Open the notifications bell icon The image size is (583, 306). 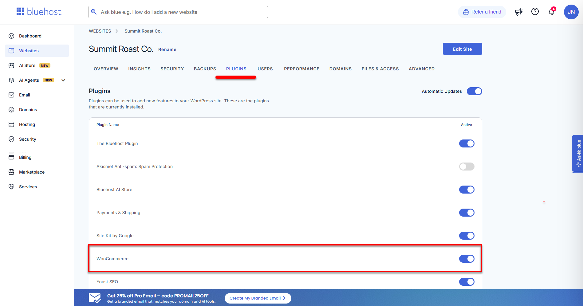pos(552,12)
